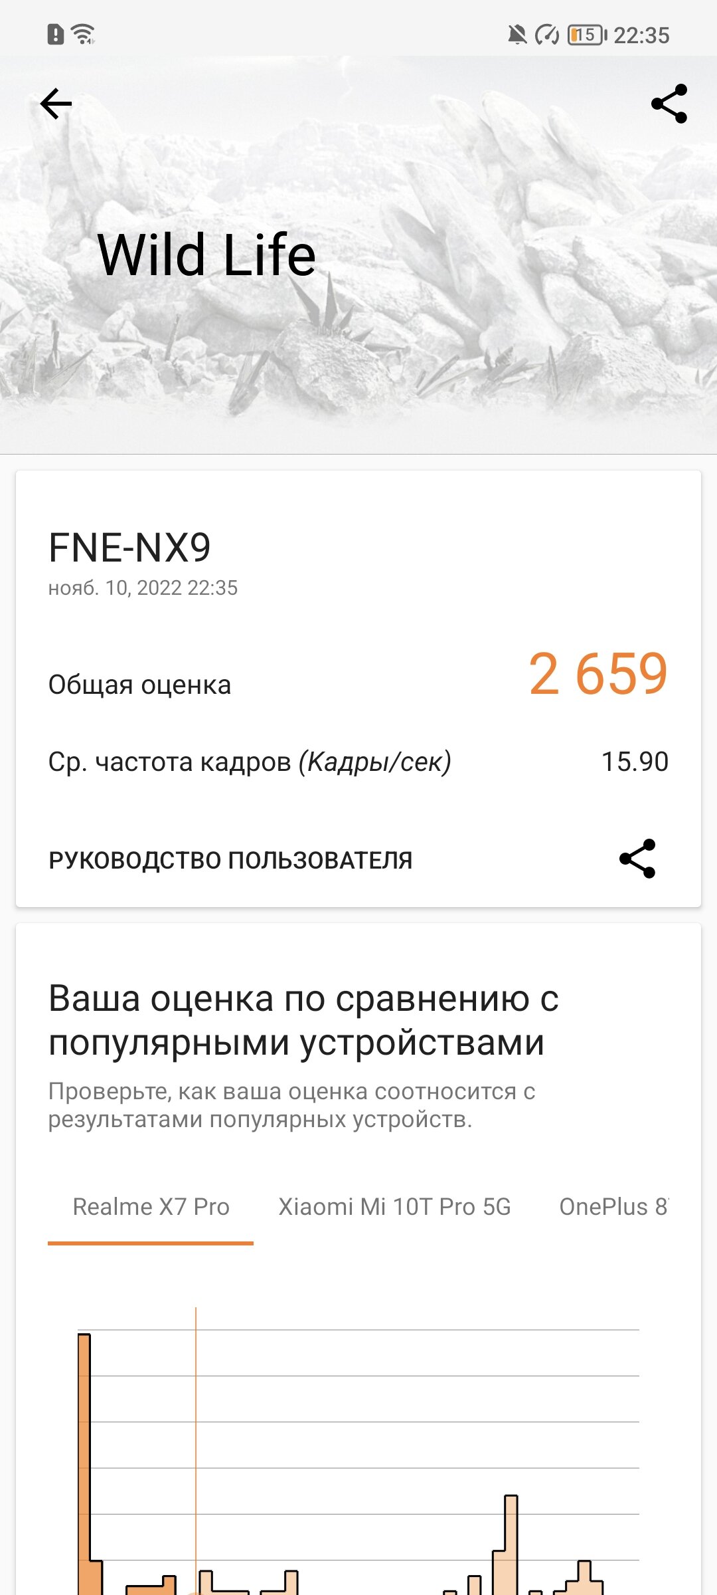Image resolution: width=717 pixels, height=1595 pixels.
Task: Tap the back arrow icon
Action: click(56, 104)
